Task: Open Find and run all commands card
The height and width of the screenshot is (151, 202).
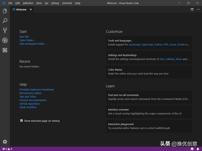Action: coord(149,97)
